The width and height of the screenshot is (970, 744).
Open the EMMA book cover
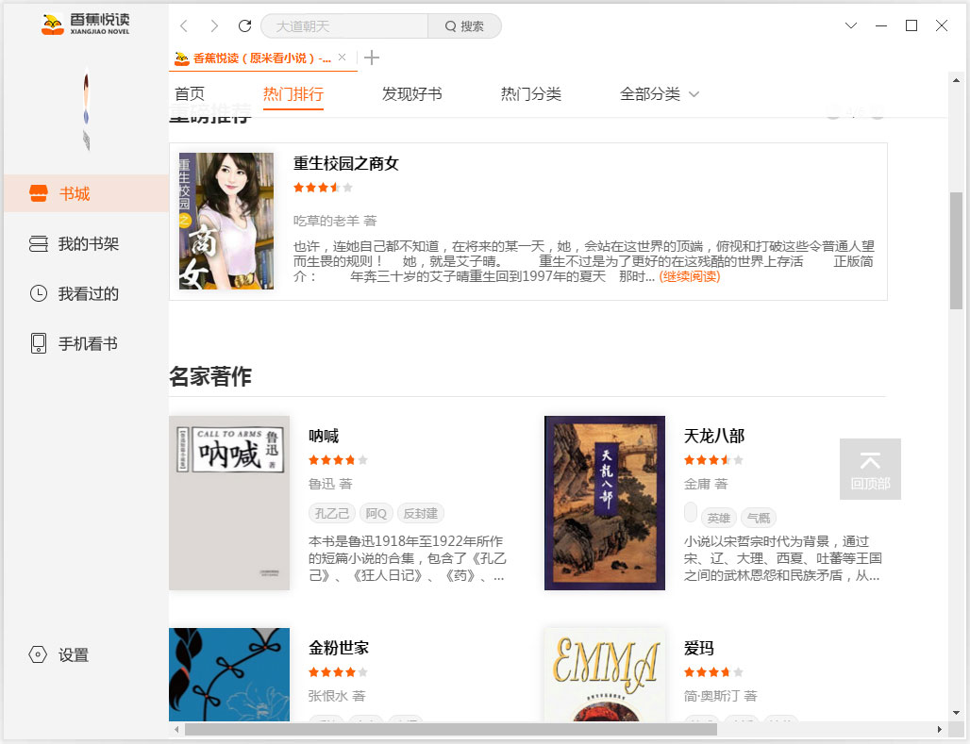605,675
